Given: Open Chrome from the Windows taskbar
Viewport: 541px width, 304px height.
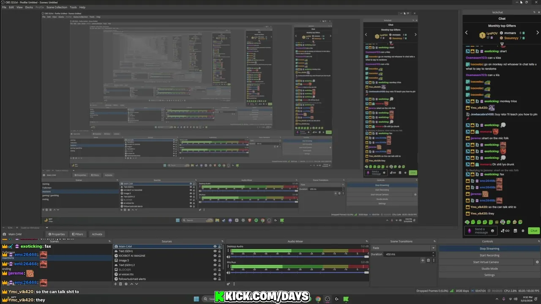Looking at the screenshot, I should click(x=318, y=299).
